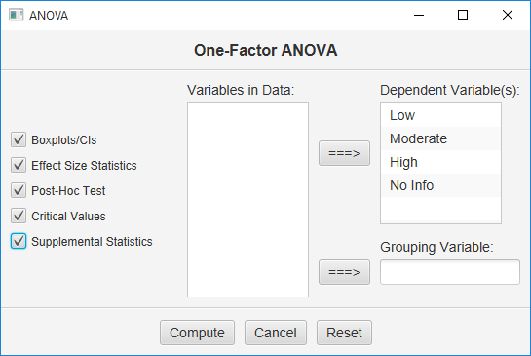Select Low in Dependent Variables list

(440, 115)
